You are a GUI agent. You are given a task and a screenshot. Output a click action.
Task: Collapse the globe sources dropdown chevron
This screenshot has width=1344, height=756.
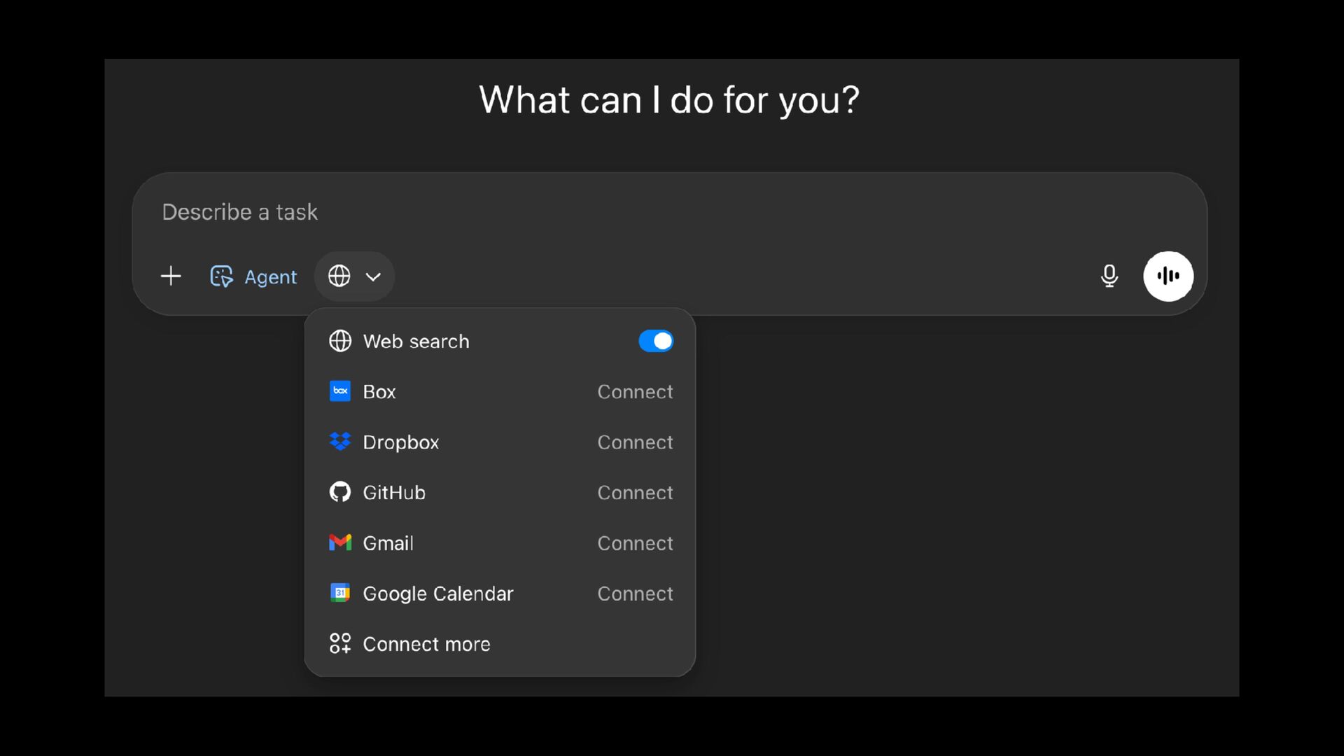click(x=373, y=277)
